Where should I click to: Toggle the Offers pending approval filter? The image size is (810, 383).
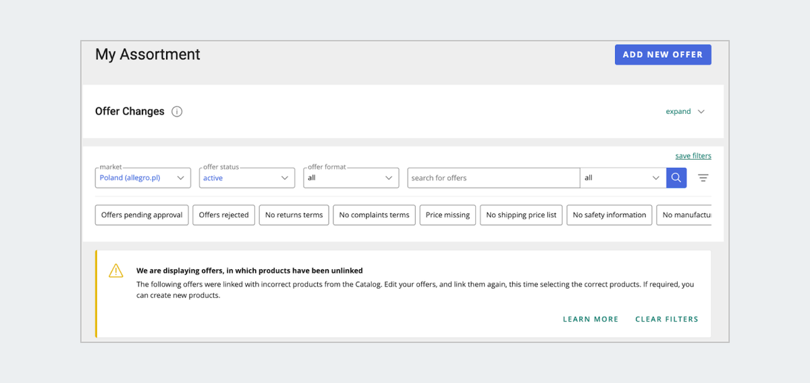(142, 215)
